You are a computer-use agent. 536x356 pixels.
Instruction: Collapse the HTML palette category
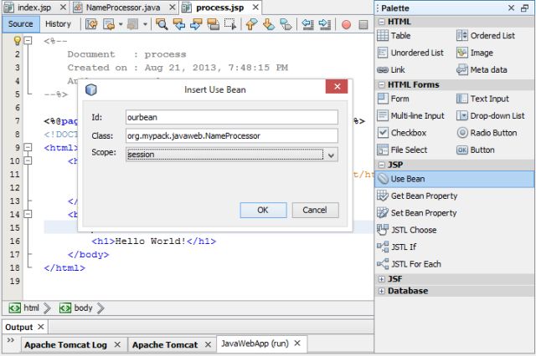pyautogui.click(x=382, y=22)
